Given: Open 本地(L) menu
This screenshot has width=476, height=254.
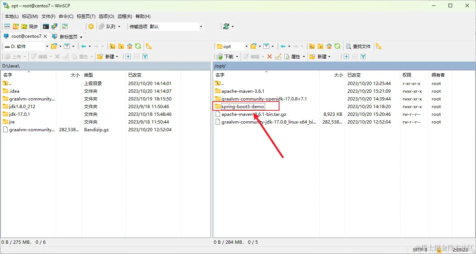Looking at the screenshot, I should pyautogui.click(x=11, y=16).
